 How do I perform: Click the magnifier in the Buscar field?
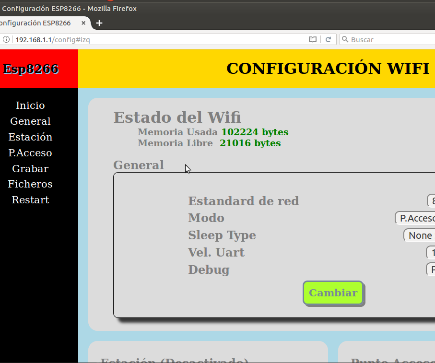pyautogui.click(x=345, y=39)
